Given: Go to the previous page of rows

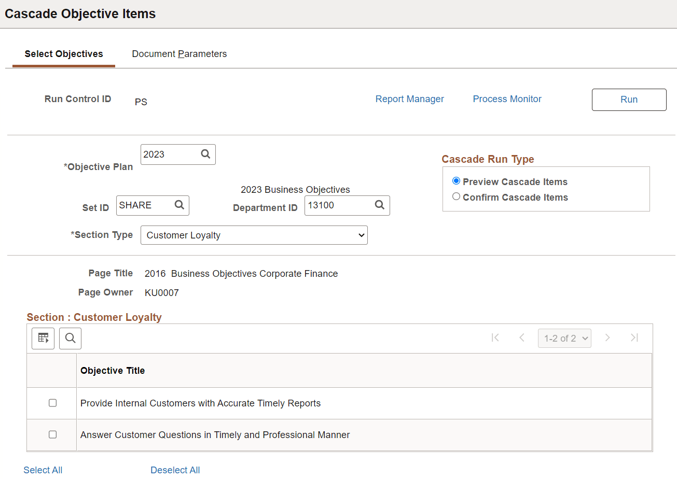Looking at the screenshot, I should (x=522, y=338).
